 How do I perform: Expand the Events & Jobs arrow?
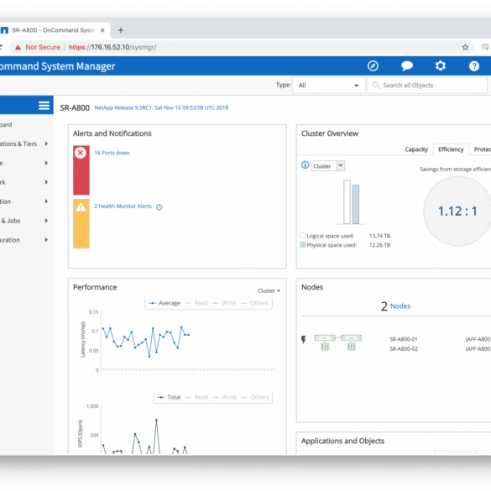[46, 221]
